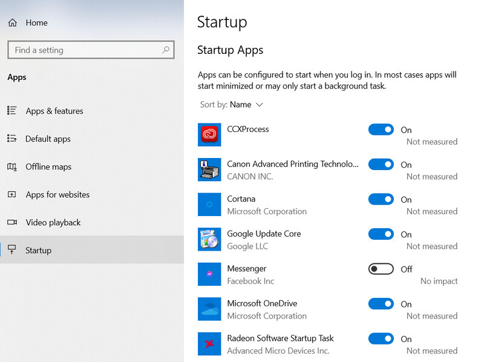Click Radeon Software Startup Task name
Viewport: 484px width, 362px height.
[x=280, y=338]
